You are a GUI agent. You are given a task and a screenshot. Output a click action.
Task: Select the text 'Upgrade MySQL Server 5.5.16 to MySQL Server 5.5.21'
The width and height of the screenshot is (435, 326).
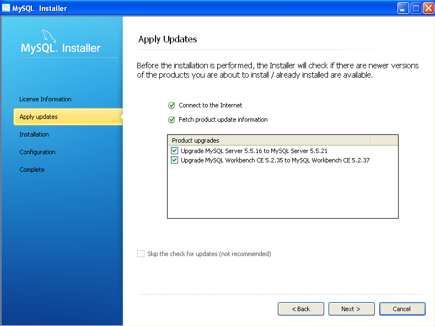(x=254, y=151)
